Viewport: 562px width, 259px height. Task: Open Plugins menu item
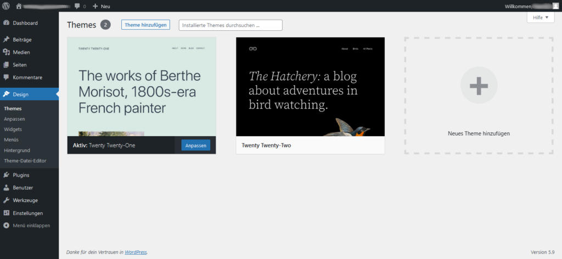[x=30, y=175]
